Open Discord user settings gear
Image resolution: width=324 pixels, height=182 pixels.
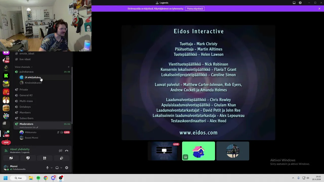67,168
